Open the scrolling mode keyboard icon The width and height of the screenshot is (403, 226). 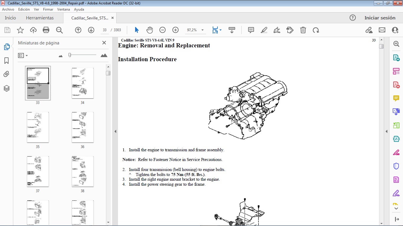pyautogui.click(x=232, y=30)
